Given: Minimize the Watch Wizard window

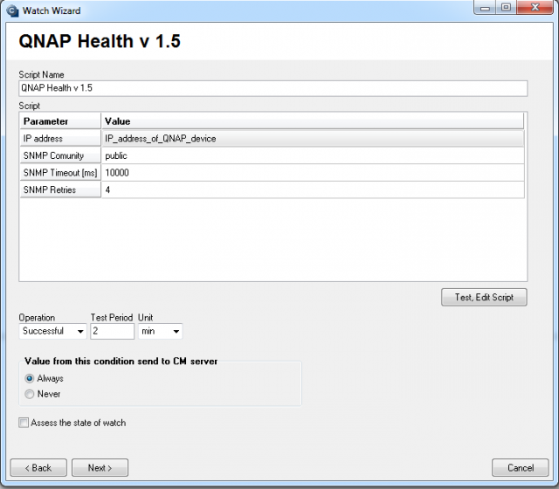Looking at the screenshot, I should 485,8.
